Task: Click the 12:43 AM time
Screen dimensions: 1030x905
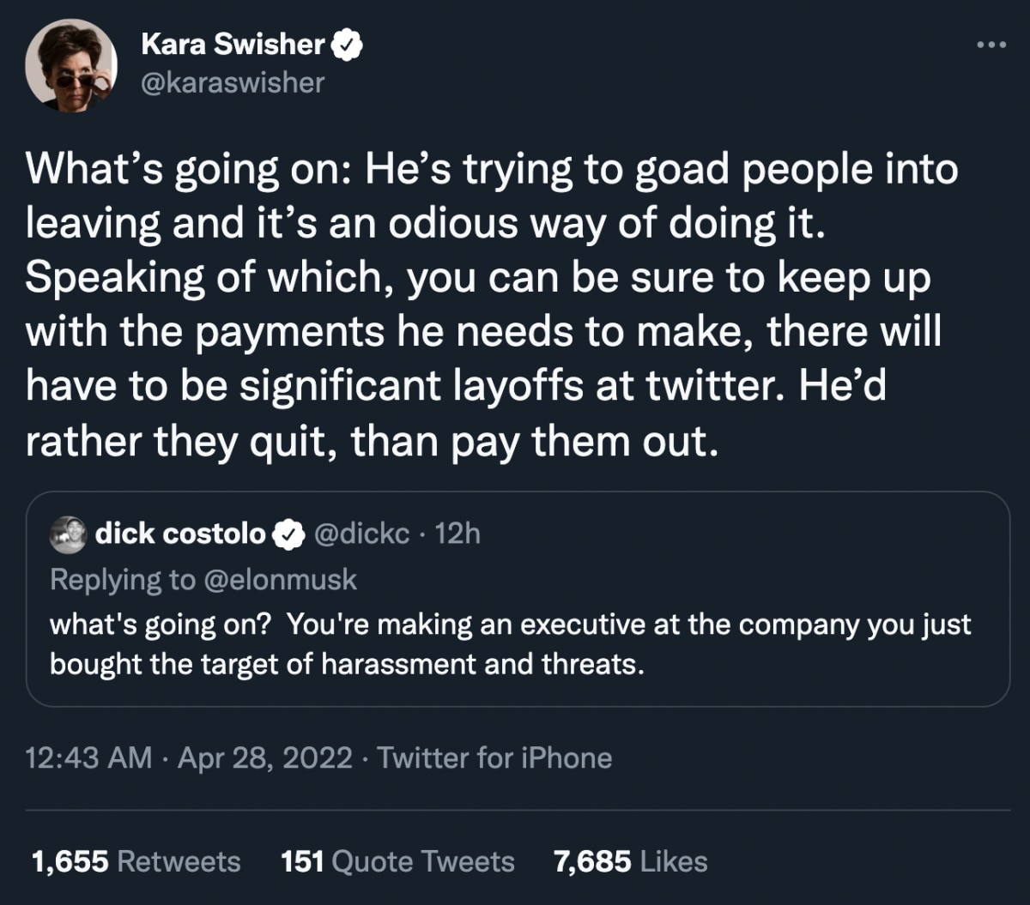Action: point(89,758)
